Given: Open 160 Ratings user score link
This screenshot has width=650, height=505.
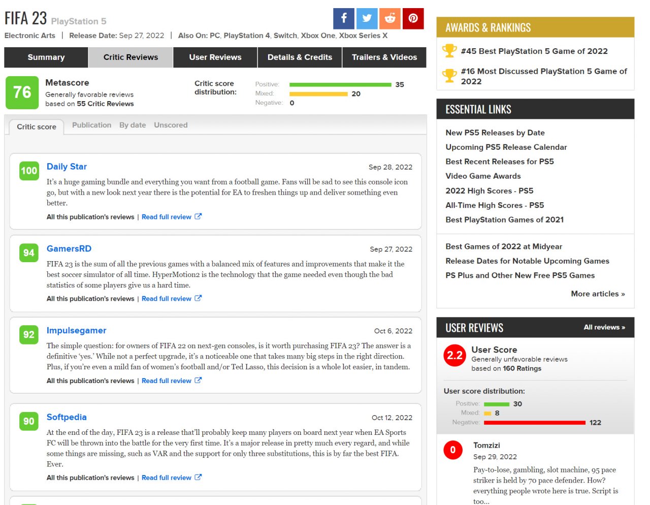Looking at the screenshot, I should pos(522,368).
